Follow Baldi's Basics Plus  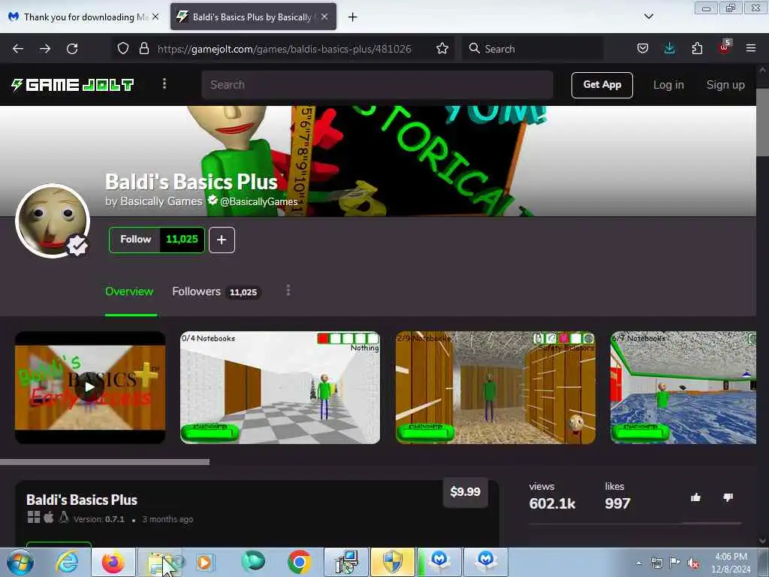coord(135,240)
